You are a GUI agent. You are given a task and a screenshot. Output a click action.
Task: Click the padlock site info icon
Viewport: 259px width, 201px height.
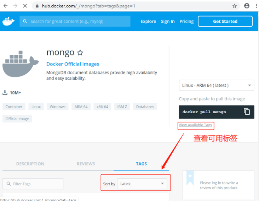point(38,6)
